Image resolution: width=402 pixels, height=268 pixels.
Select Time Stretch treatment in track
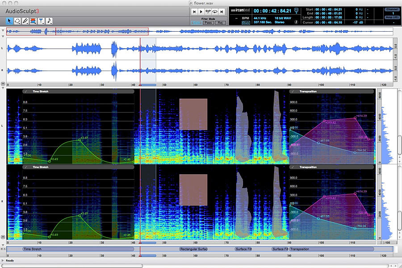point(78,249)
